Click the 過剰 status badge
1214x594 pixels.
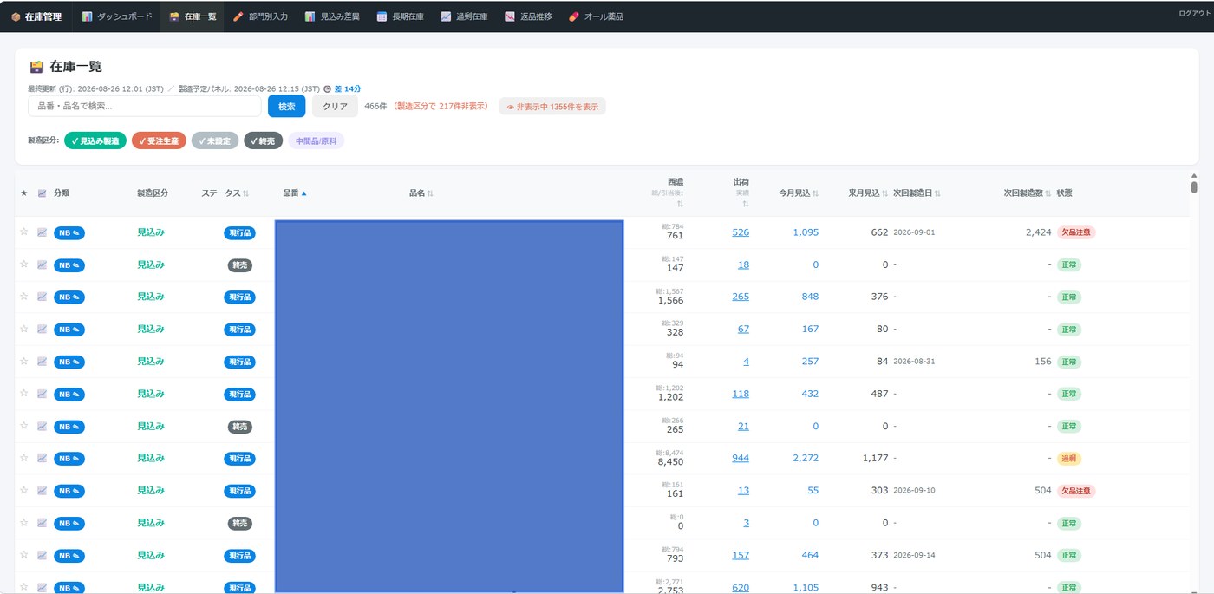tap(1069, 458)
